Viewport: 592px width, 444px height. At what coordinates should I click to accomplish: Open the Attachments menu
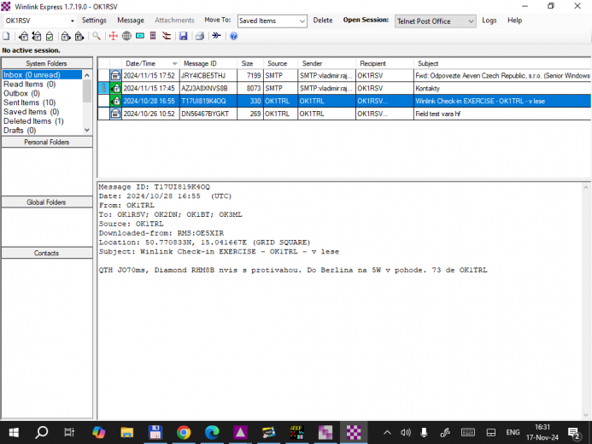pos(174,20)
